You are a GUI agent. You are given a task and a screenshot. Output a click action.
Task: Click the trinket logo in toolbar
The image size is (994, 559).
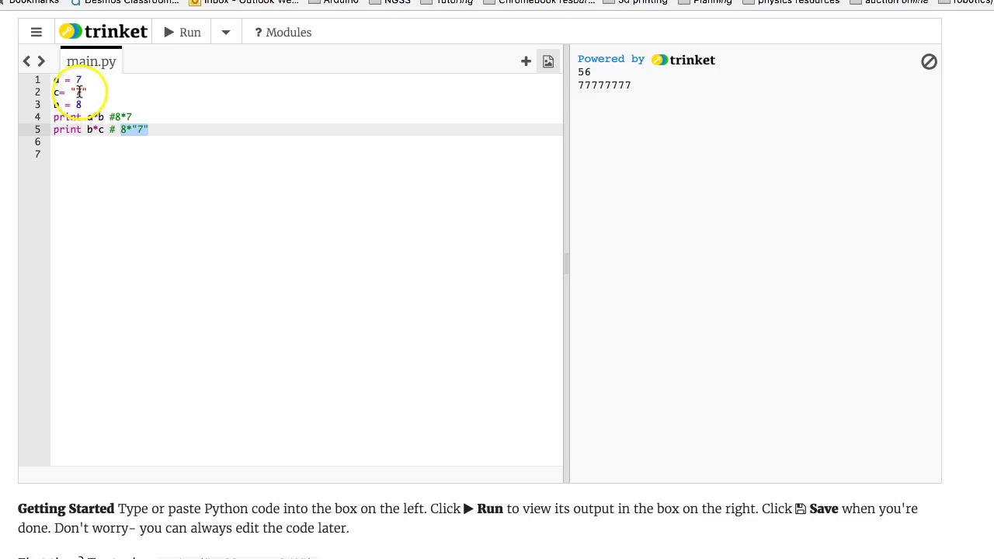[x=103, y=32]
